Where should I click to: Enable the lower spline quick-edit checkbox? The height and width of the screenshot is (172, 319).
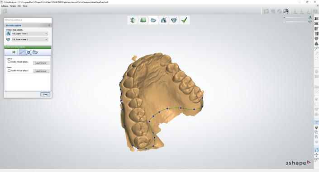(9, 70)
